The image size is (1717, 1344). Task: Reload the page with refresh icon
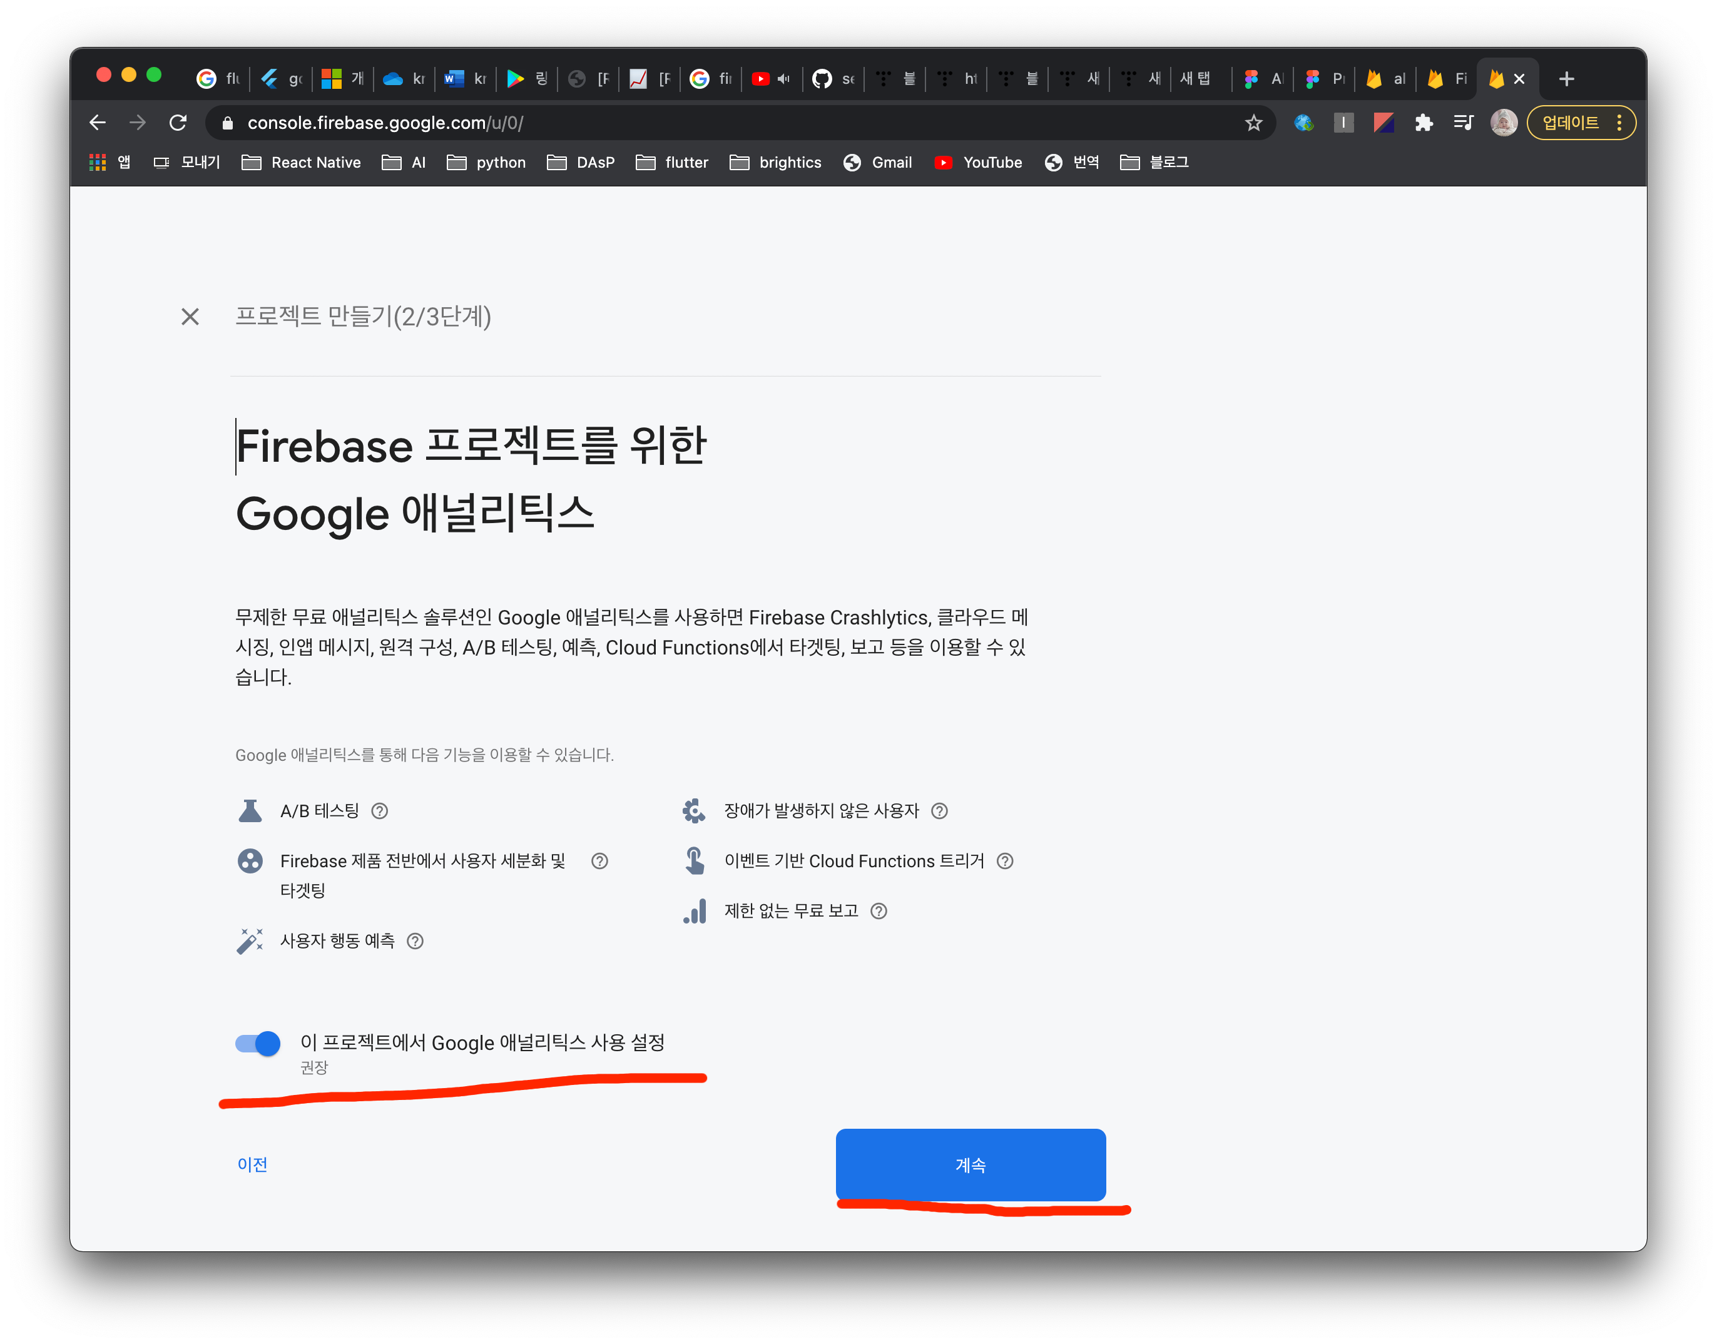point(178,123)
